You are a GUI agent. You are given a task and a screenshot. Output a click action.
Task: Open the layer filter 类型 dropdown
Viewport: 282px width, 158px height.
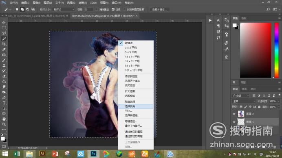(x=240, y=95)
